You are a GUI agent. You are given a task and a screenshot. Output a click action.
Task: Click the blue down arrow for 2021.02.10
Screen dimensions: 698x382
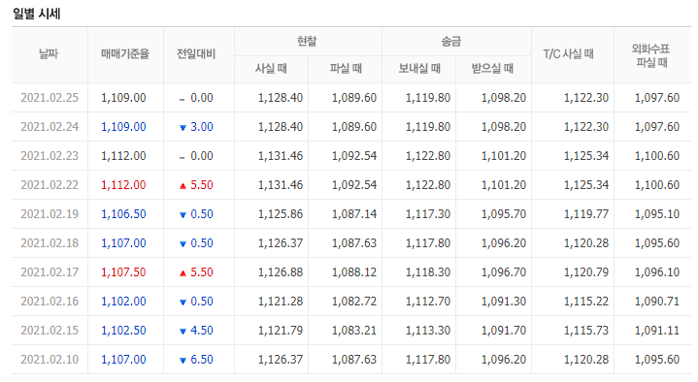(x=183, y=361)
